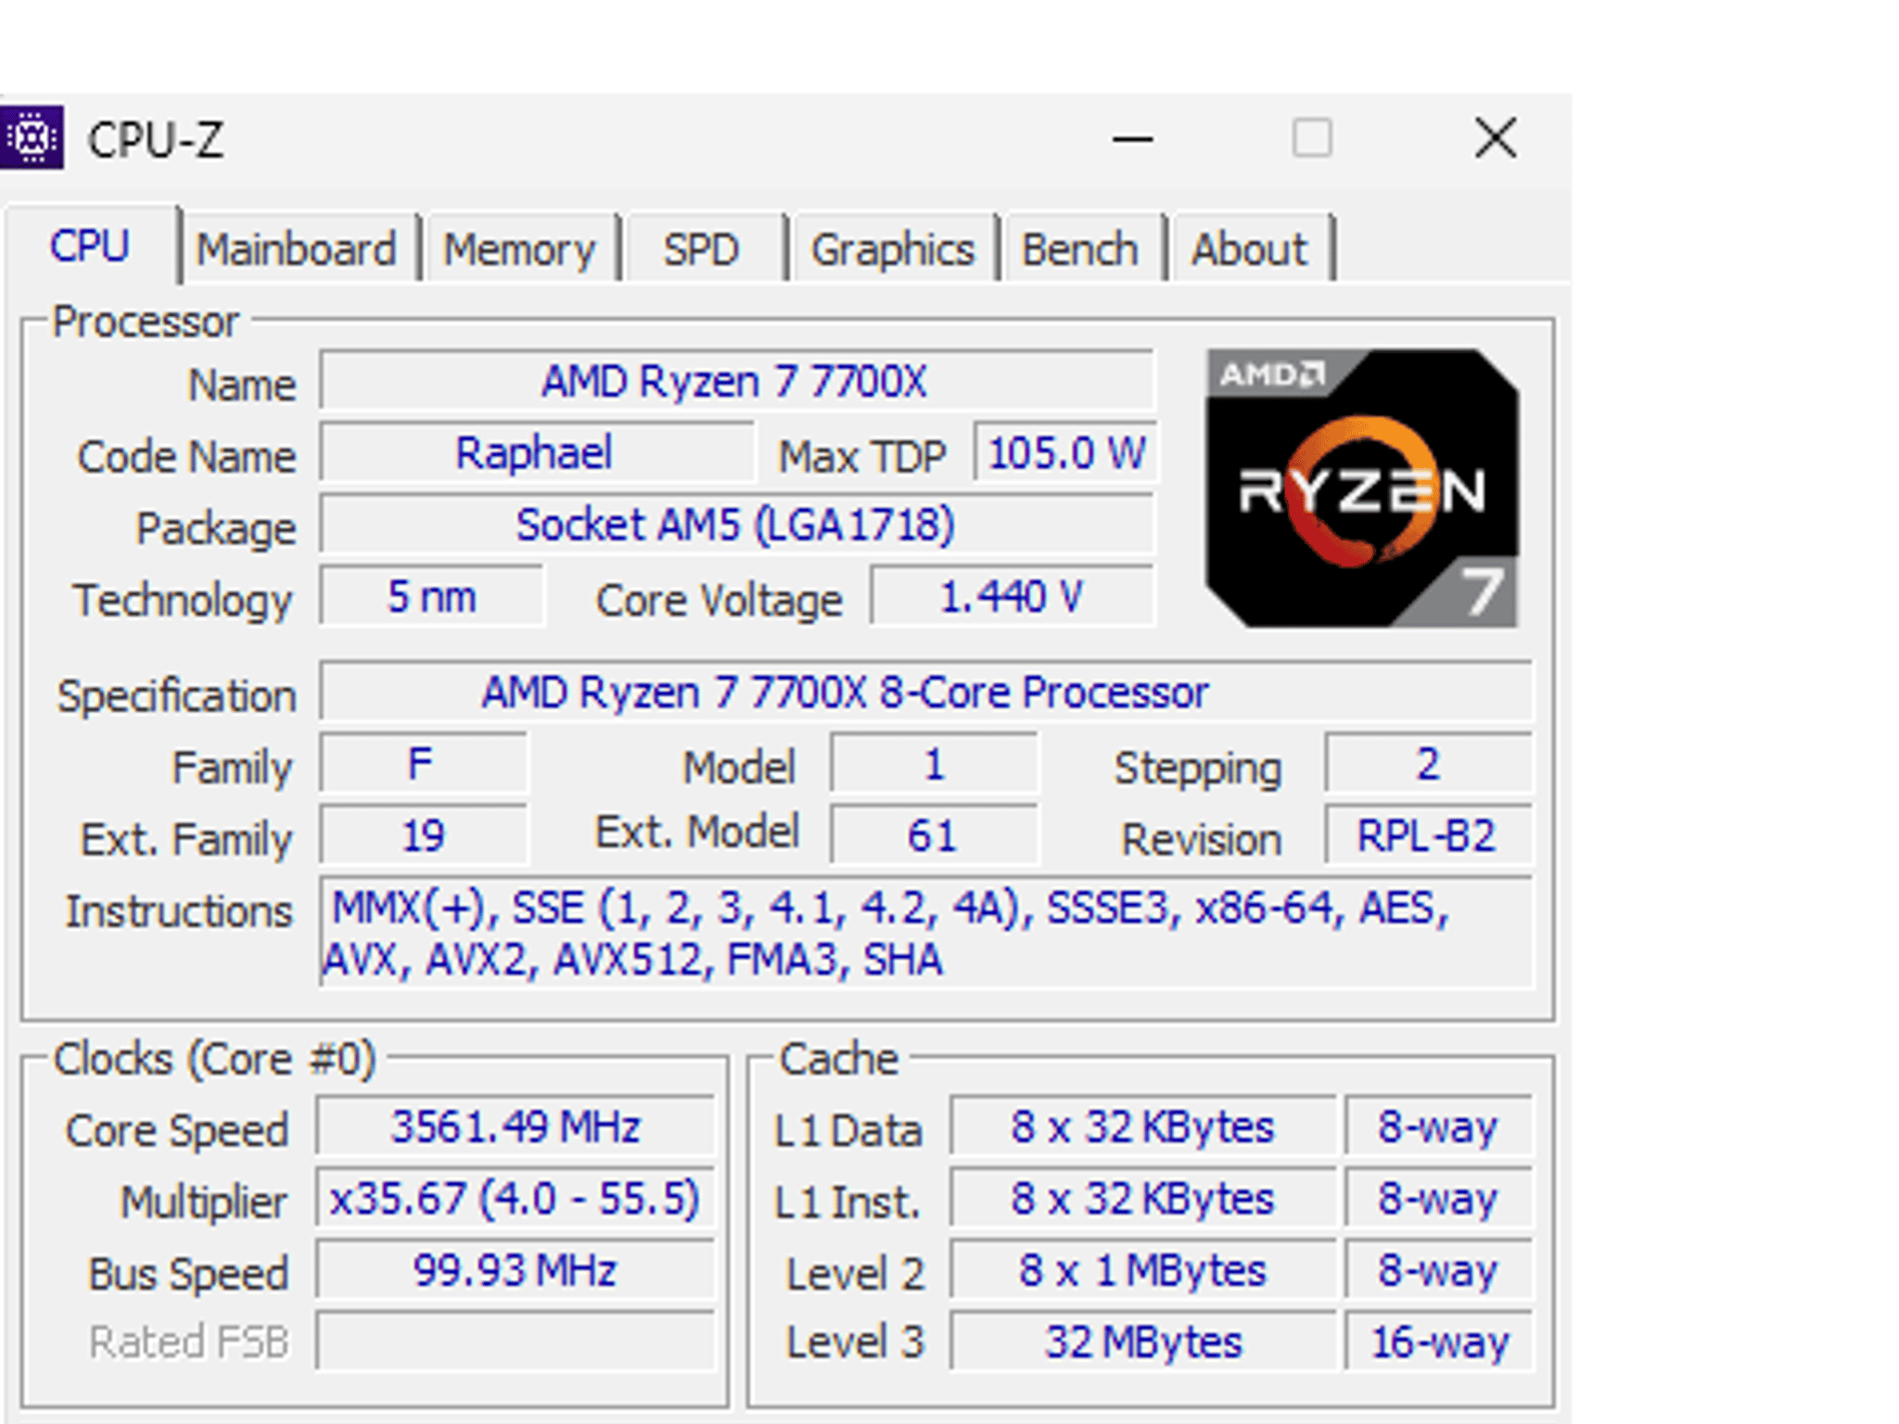
Task: Minimize the CPU-Z window
Action: click(x=1132, y=139)
